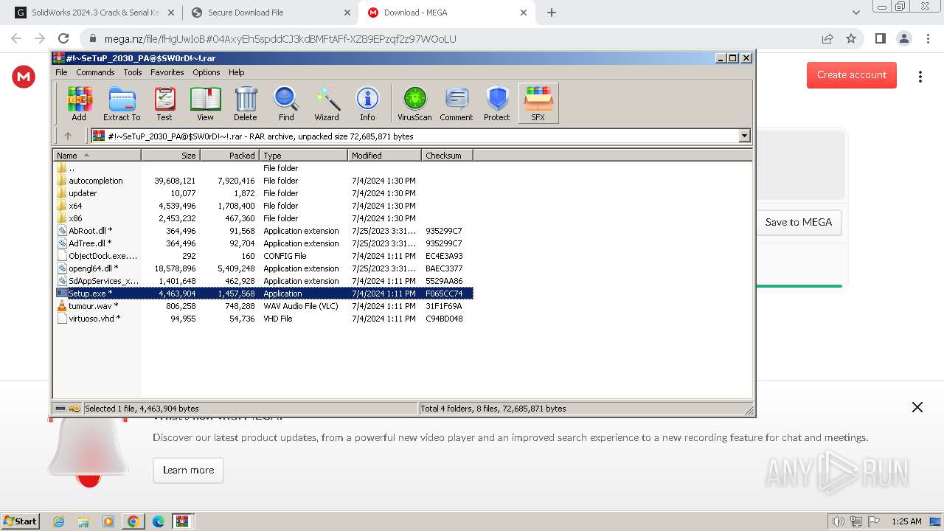Viewport: 944px width, 531px height.
Task: Click the volume icon in system tray
Action: 838,521
